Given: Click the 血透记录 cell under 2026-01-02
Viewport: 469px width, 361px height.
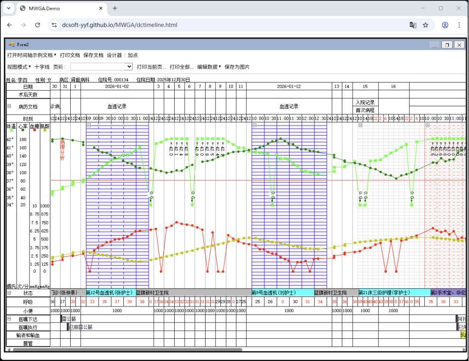Looking at the screenshot, I should pyautogui.click(x=117, y=106).
